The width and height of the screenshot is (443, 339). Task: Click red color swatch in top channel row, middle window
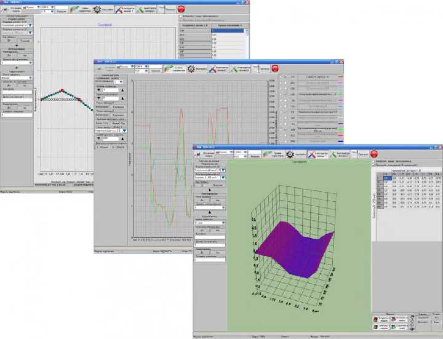click(x=340, y=77)
